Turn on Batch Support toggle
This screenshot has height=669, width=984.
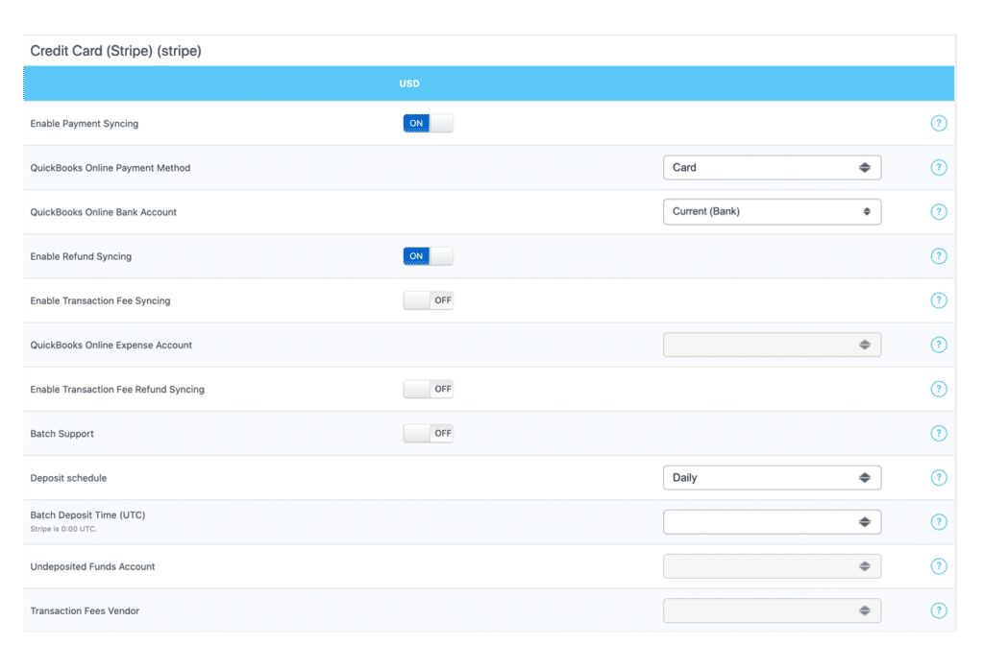pos(428,433)
